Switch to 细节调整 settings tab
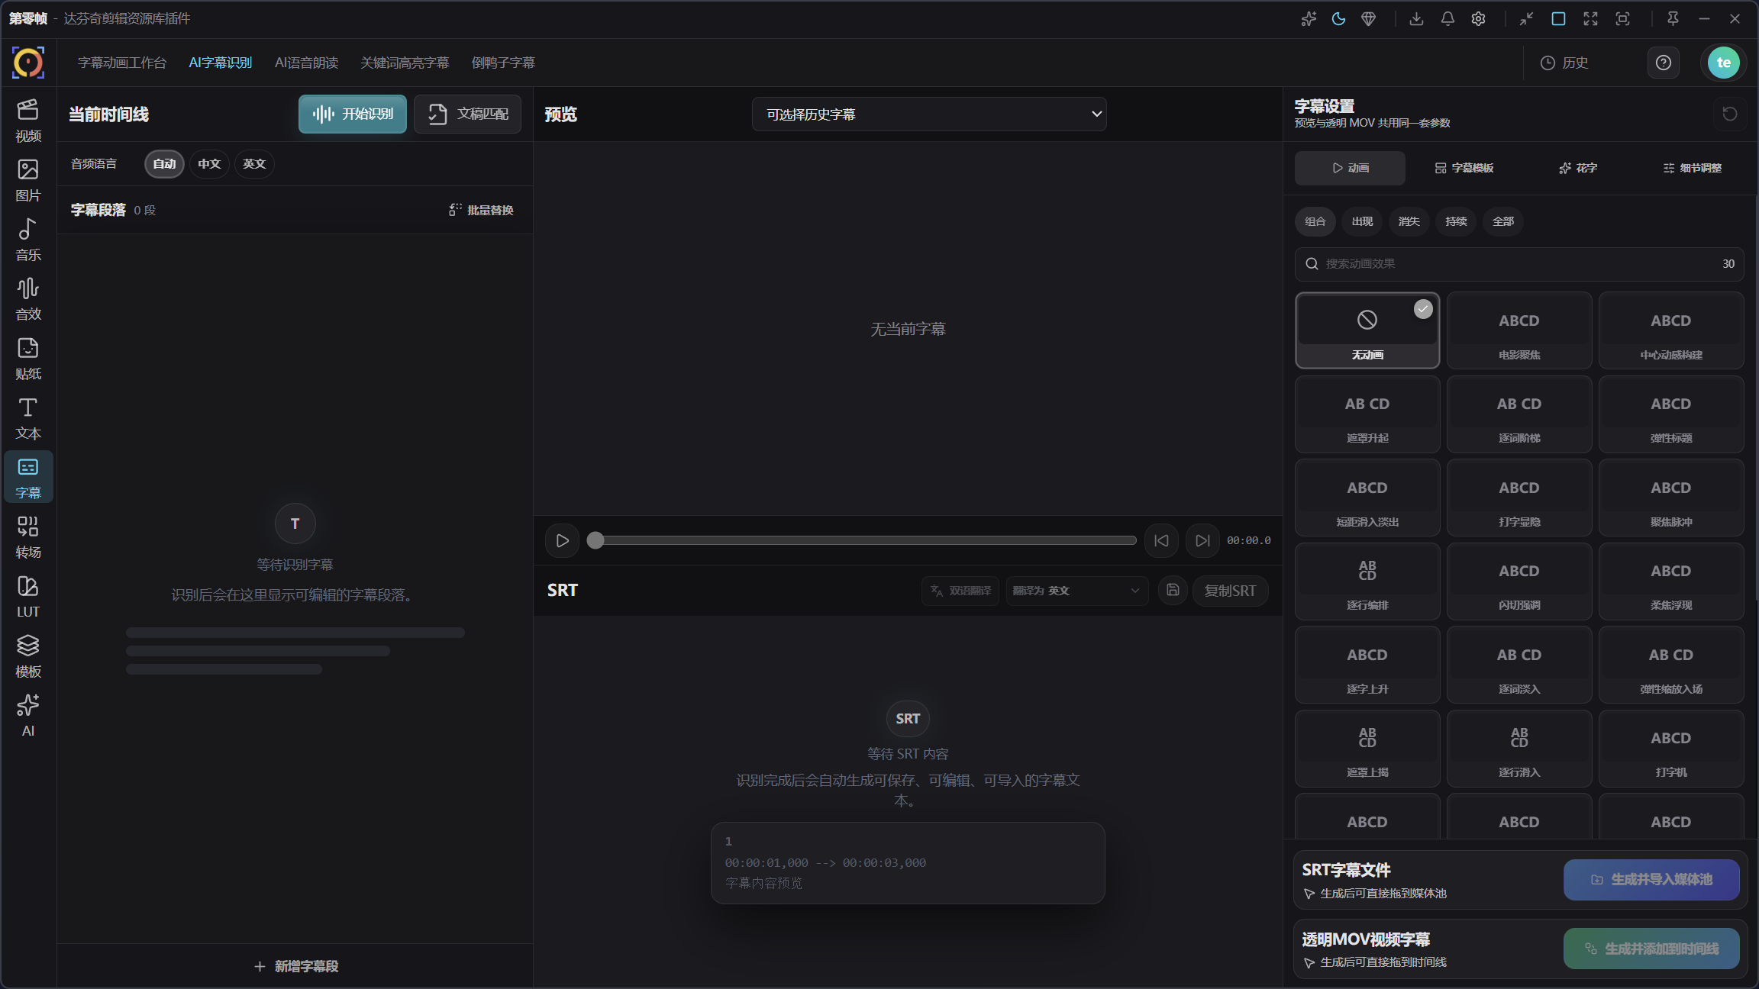1759x989 pixels. point(1692,168)
